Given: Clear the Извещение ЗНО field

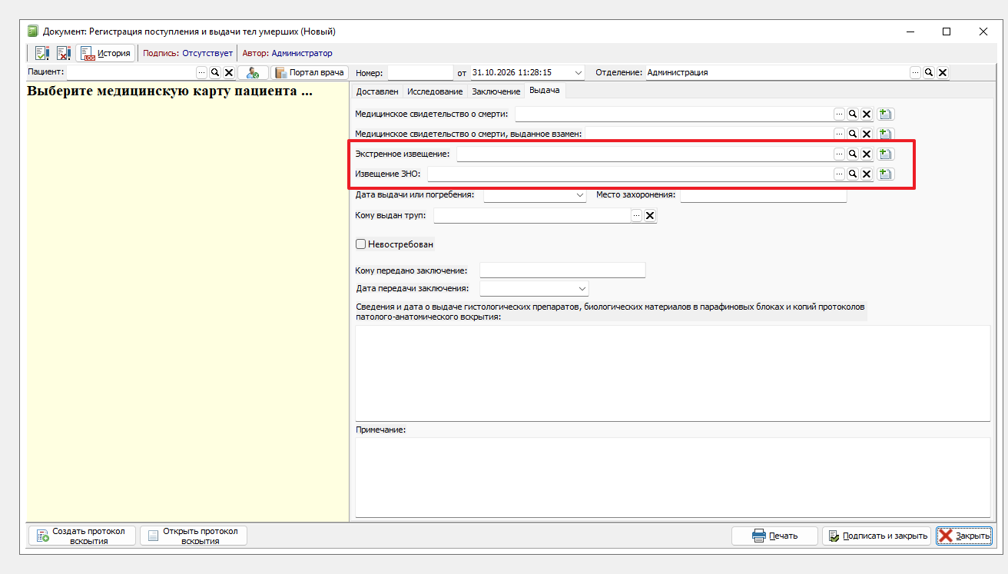Looking at the screenshot, I should coord(866,174).
